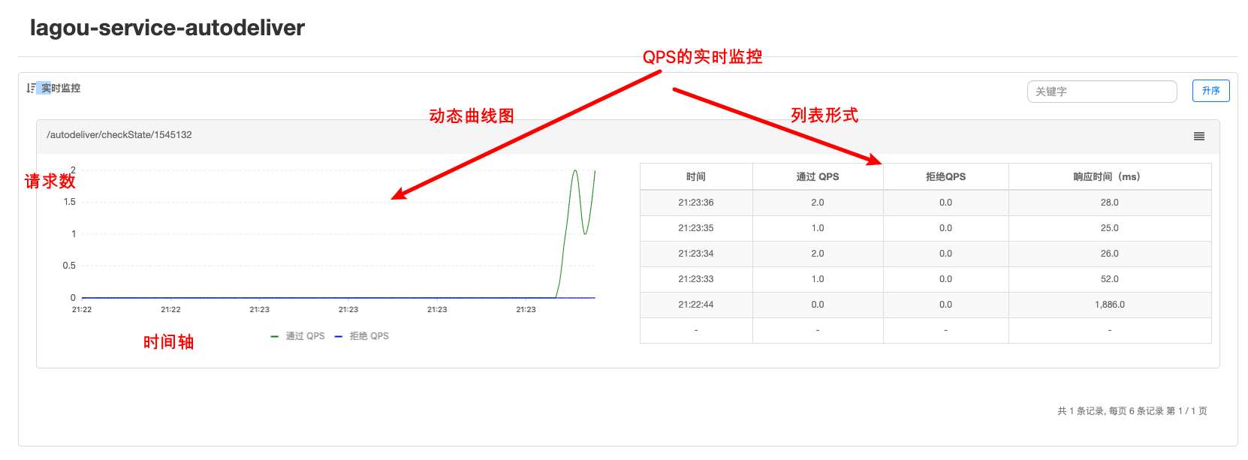Open the list menu icon for checkState resource
1248x460 pixels.
point(1199,136)
